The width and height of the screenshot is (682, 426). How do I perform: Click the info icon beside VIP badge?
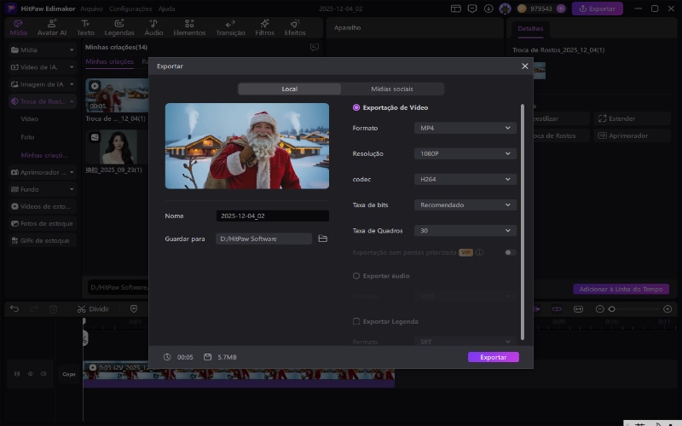pos(480,253)
